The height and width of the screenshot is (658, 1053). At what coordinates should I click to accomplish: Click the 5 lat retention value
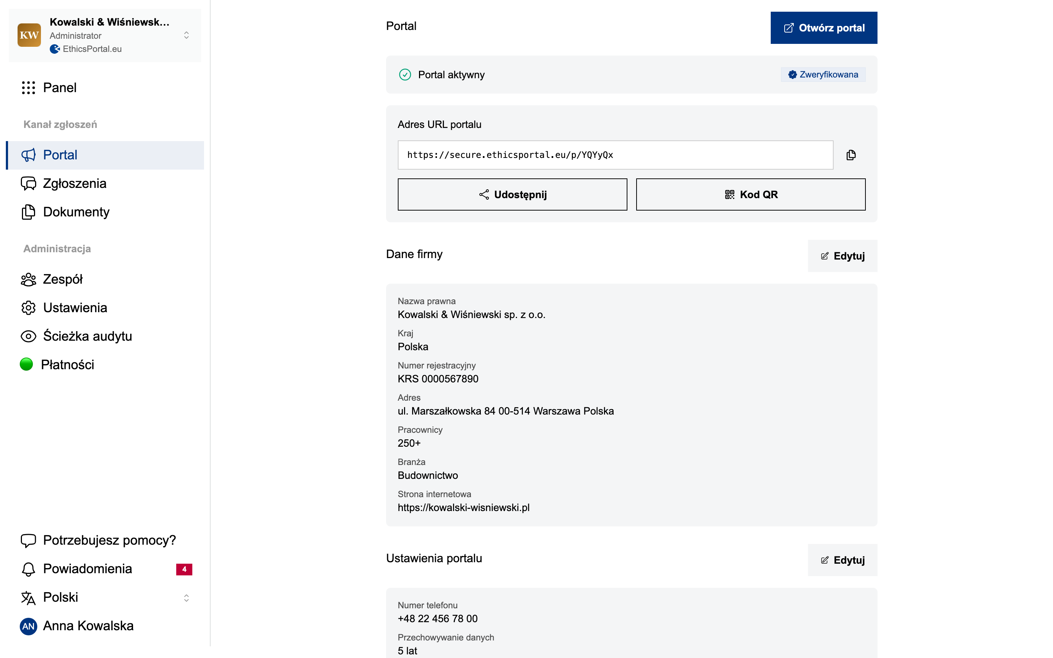[407, 651]
